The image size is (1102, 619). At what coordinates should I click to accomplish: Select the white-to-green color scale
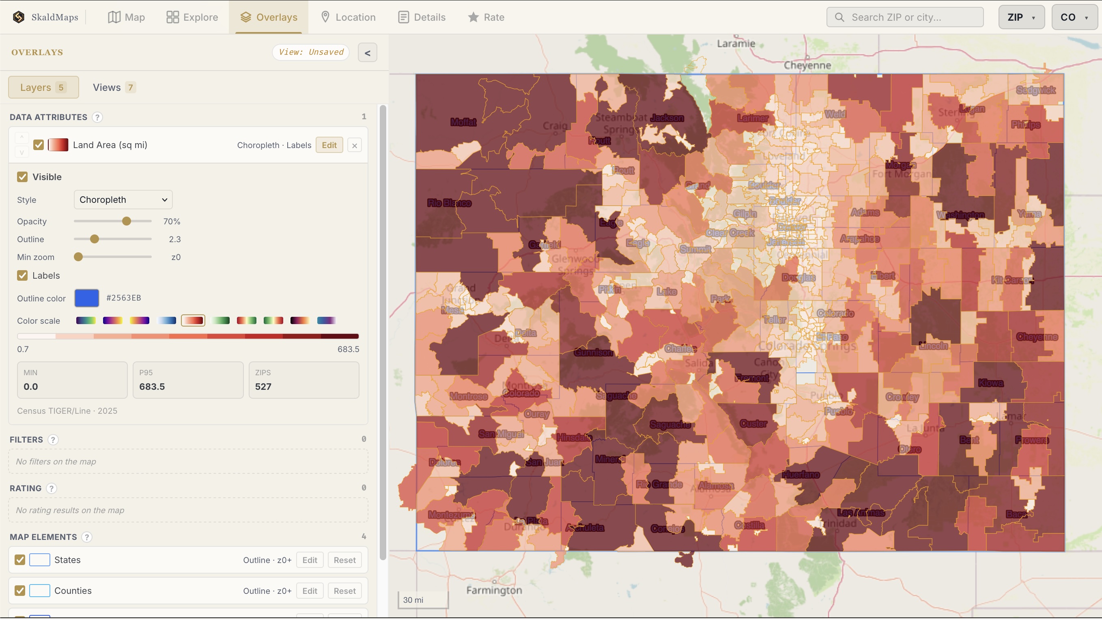[220, 320]
